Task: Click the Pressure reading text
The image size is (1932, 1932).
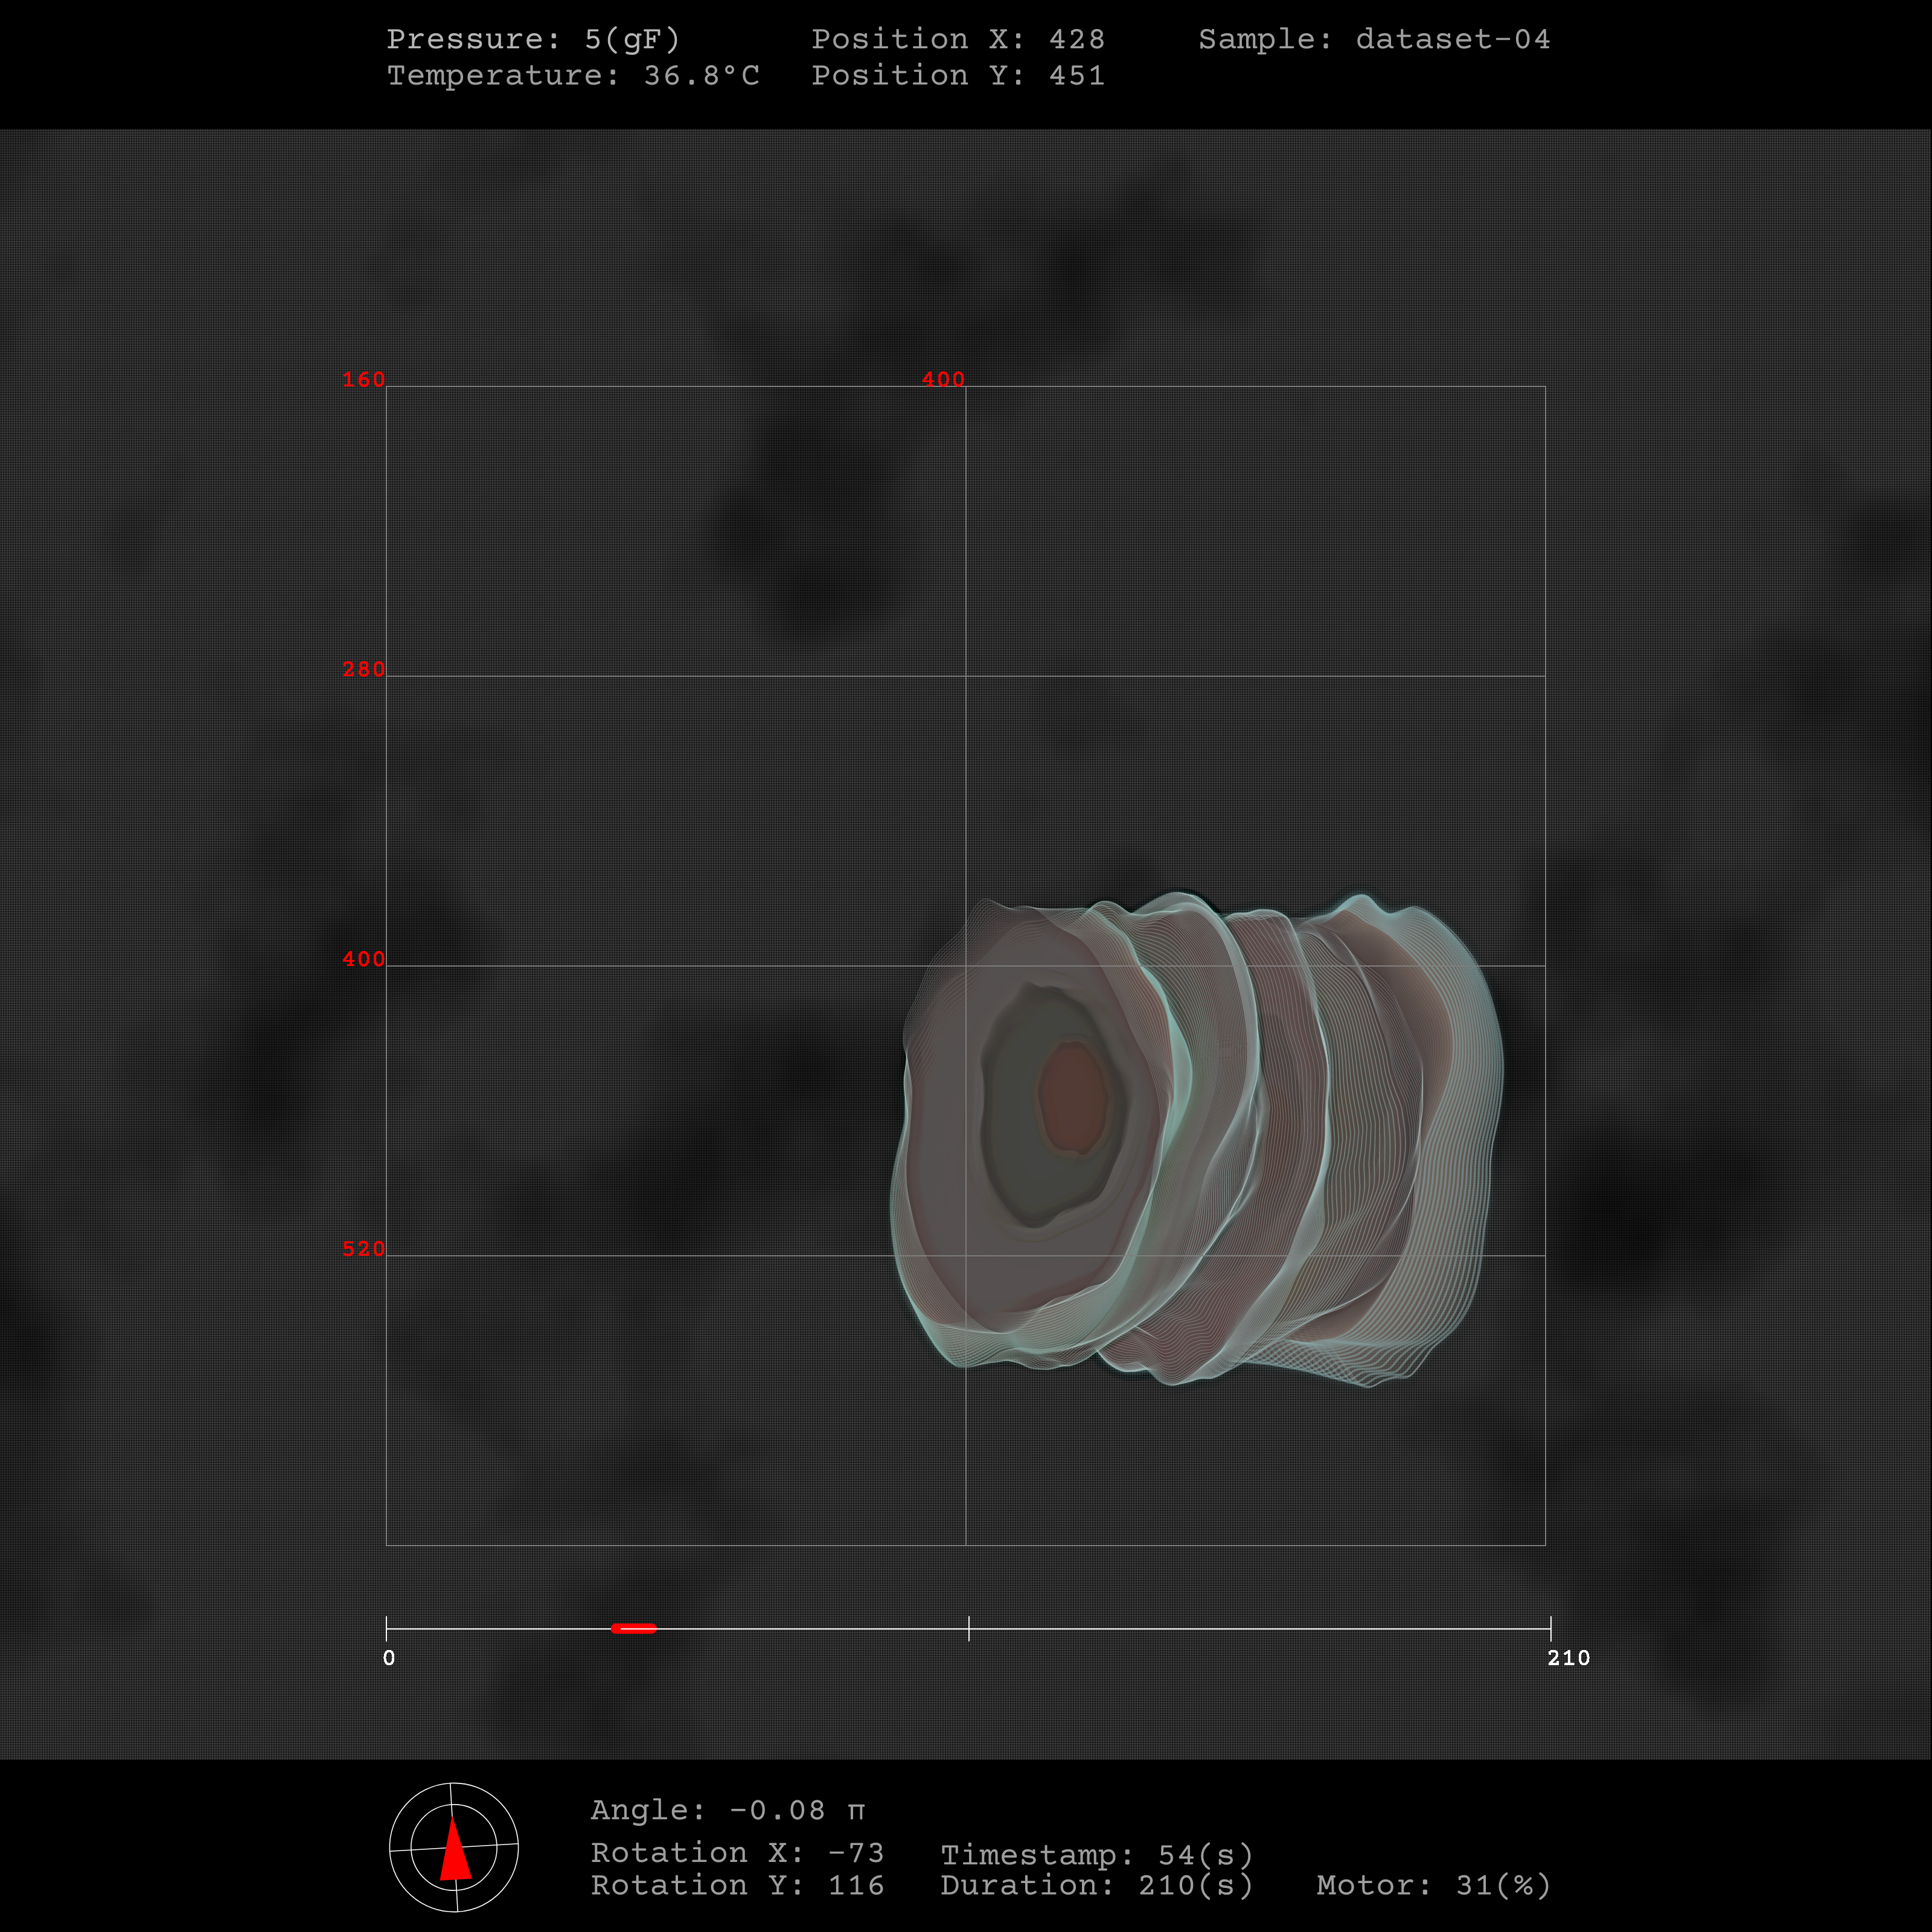Action: pyautogui.click(x=533, y=39)
